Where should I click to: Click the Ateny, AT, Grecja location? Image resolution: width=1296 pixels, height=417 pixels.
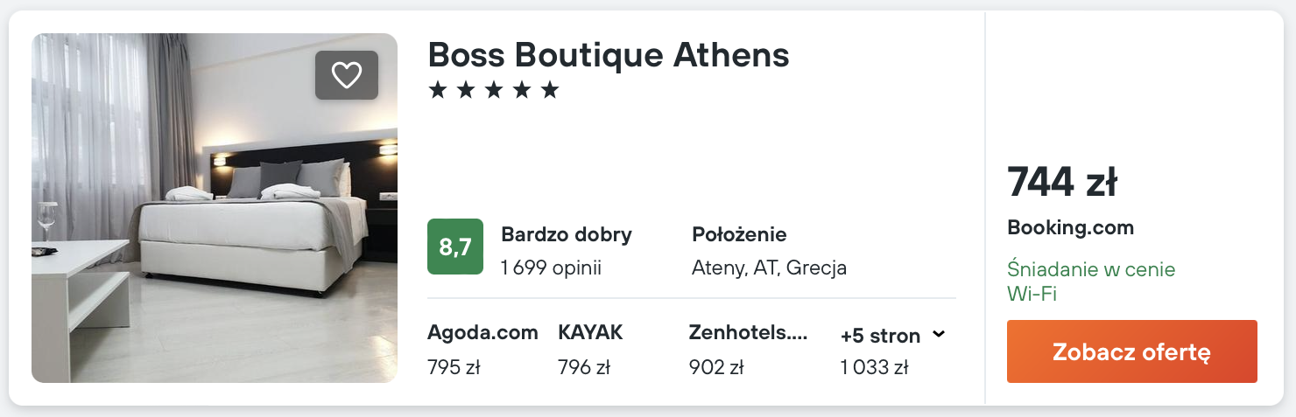tap(769, 268)
